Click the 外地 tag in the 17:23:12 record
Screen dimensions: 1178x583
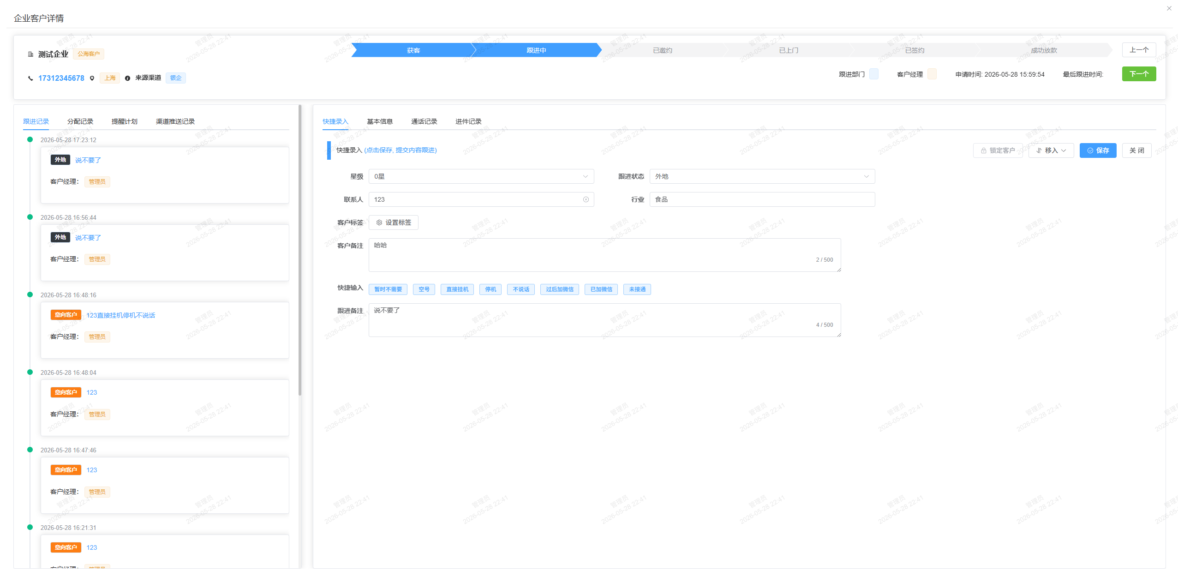click(x=60, y=160)
